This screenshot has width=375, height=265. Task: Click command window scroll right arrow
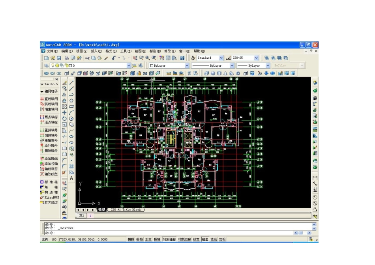click(309, 233)
